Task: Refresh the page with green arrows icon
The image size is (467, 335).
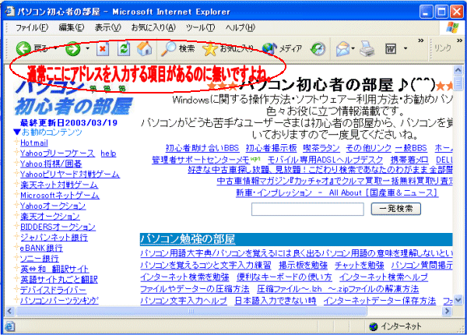Action: (124, 48)
